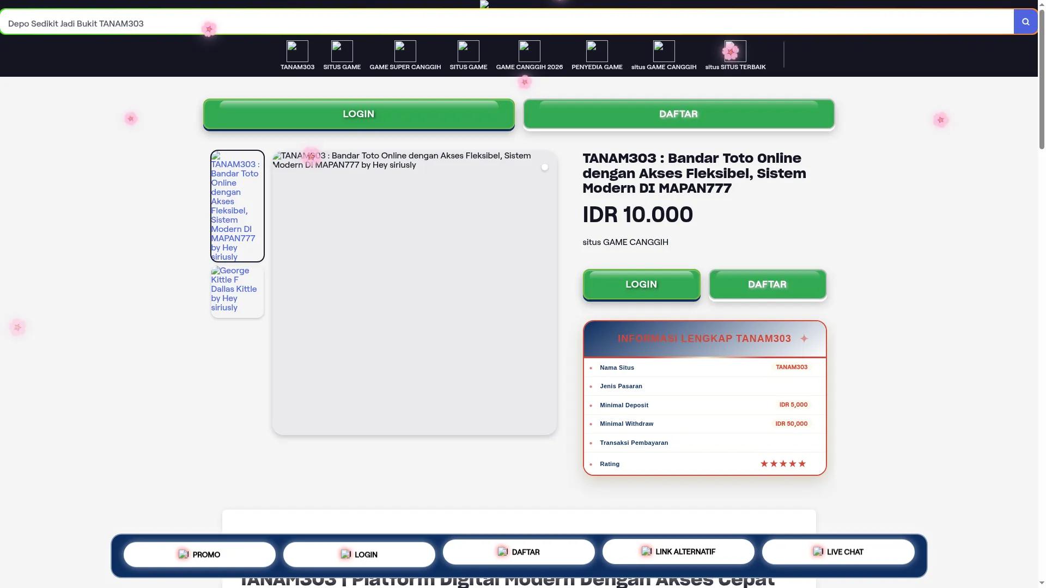This screenshot has width=1046, height=588.
Task: Click LOGIN in the bottom floating bar
Action: click(x=359, y=554)
